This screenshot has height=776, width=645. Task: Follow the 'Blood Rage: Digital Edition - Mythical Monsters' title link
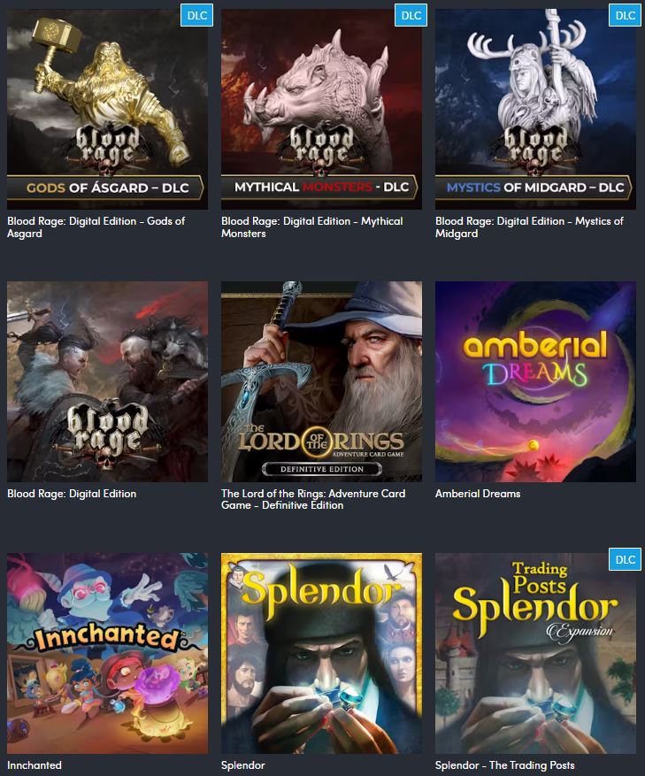(x=311, y=227)
